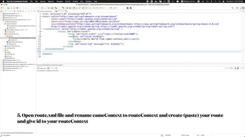Viewport: 245px width, 137px height.
Task: Open the Apple menu
Action: point(3,2)
